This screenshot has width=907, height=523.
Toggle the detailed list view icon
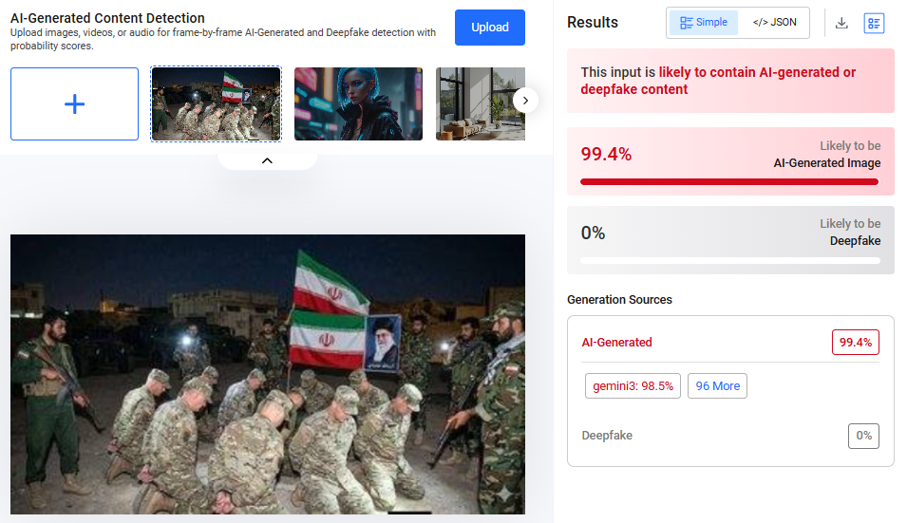pyautogui.click(x=874, y=23)
